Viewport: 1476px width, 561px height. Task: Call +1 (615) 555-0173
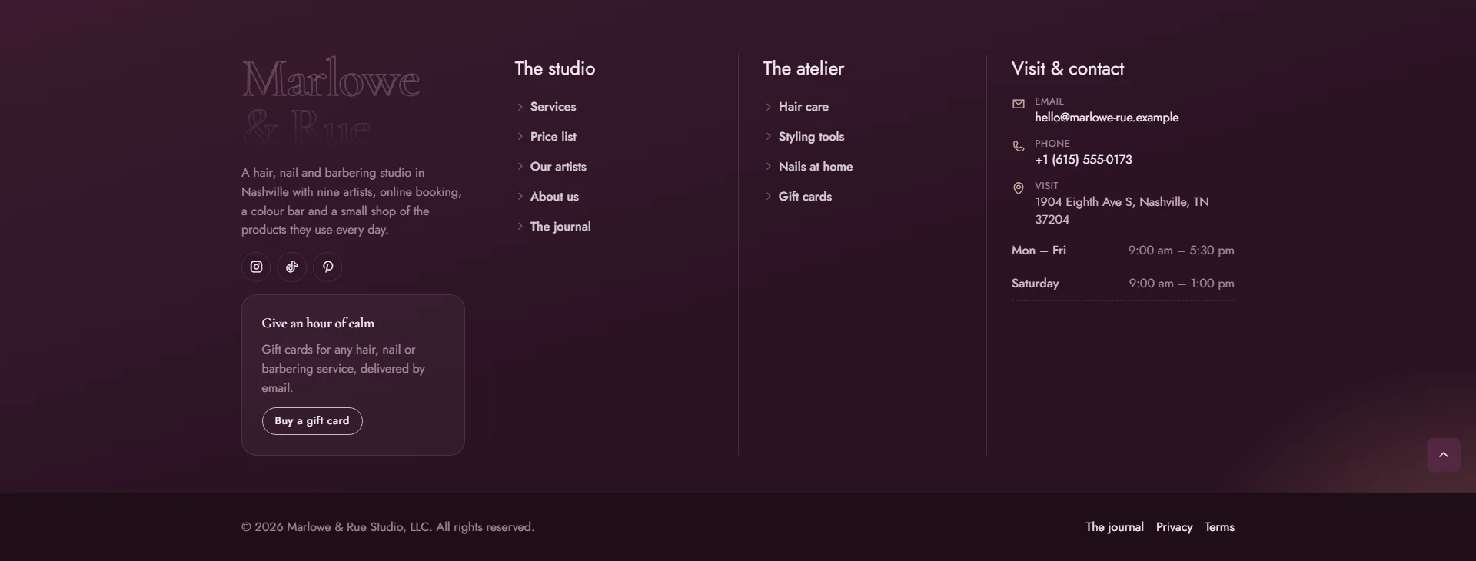(x=1083, y=160)
